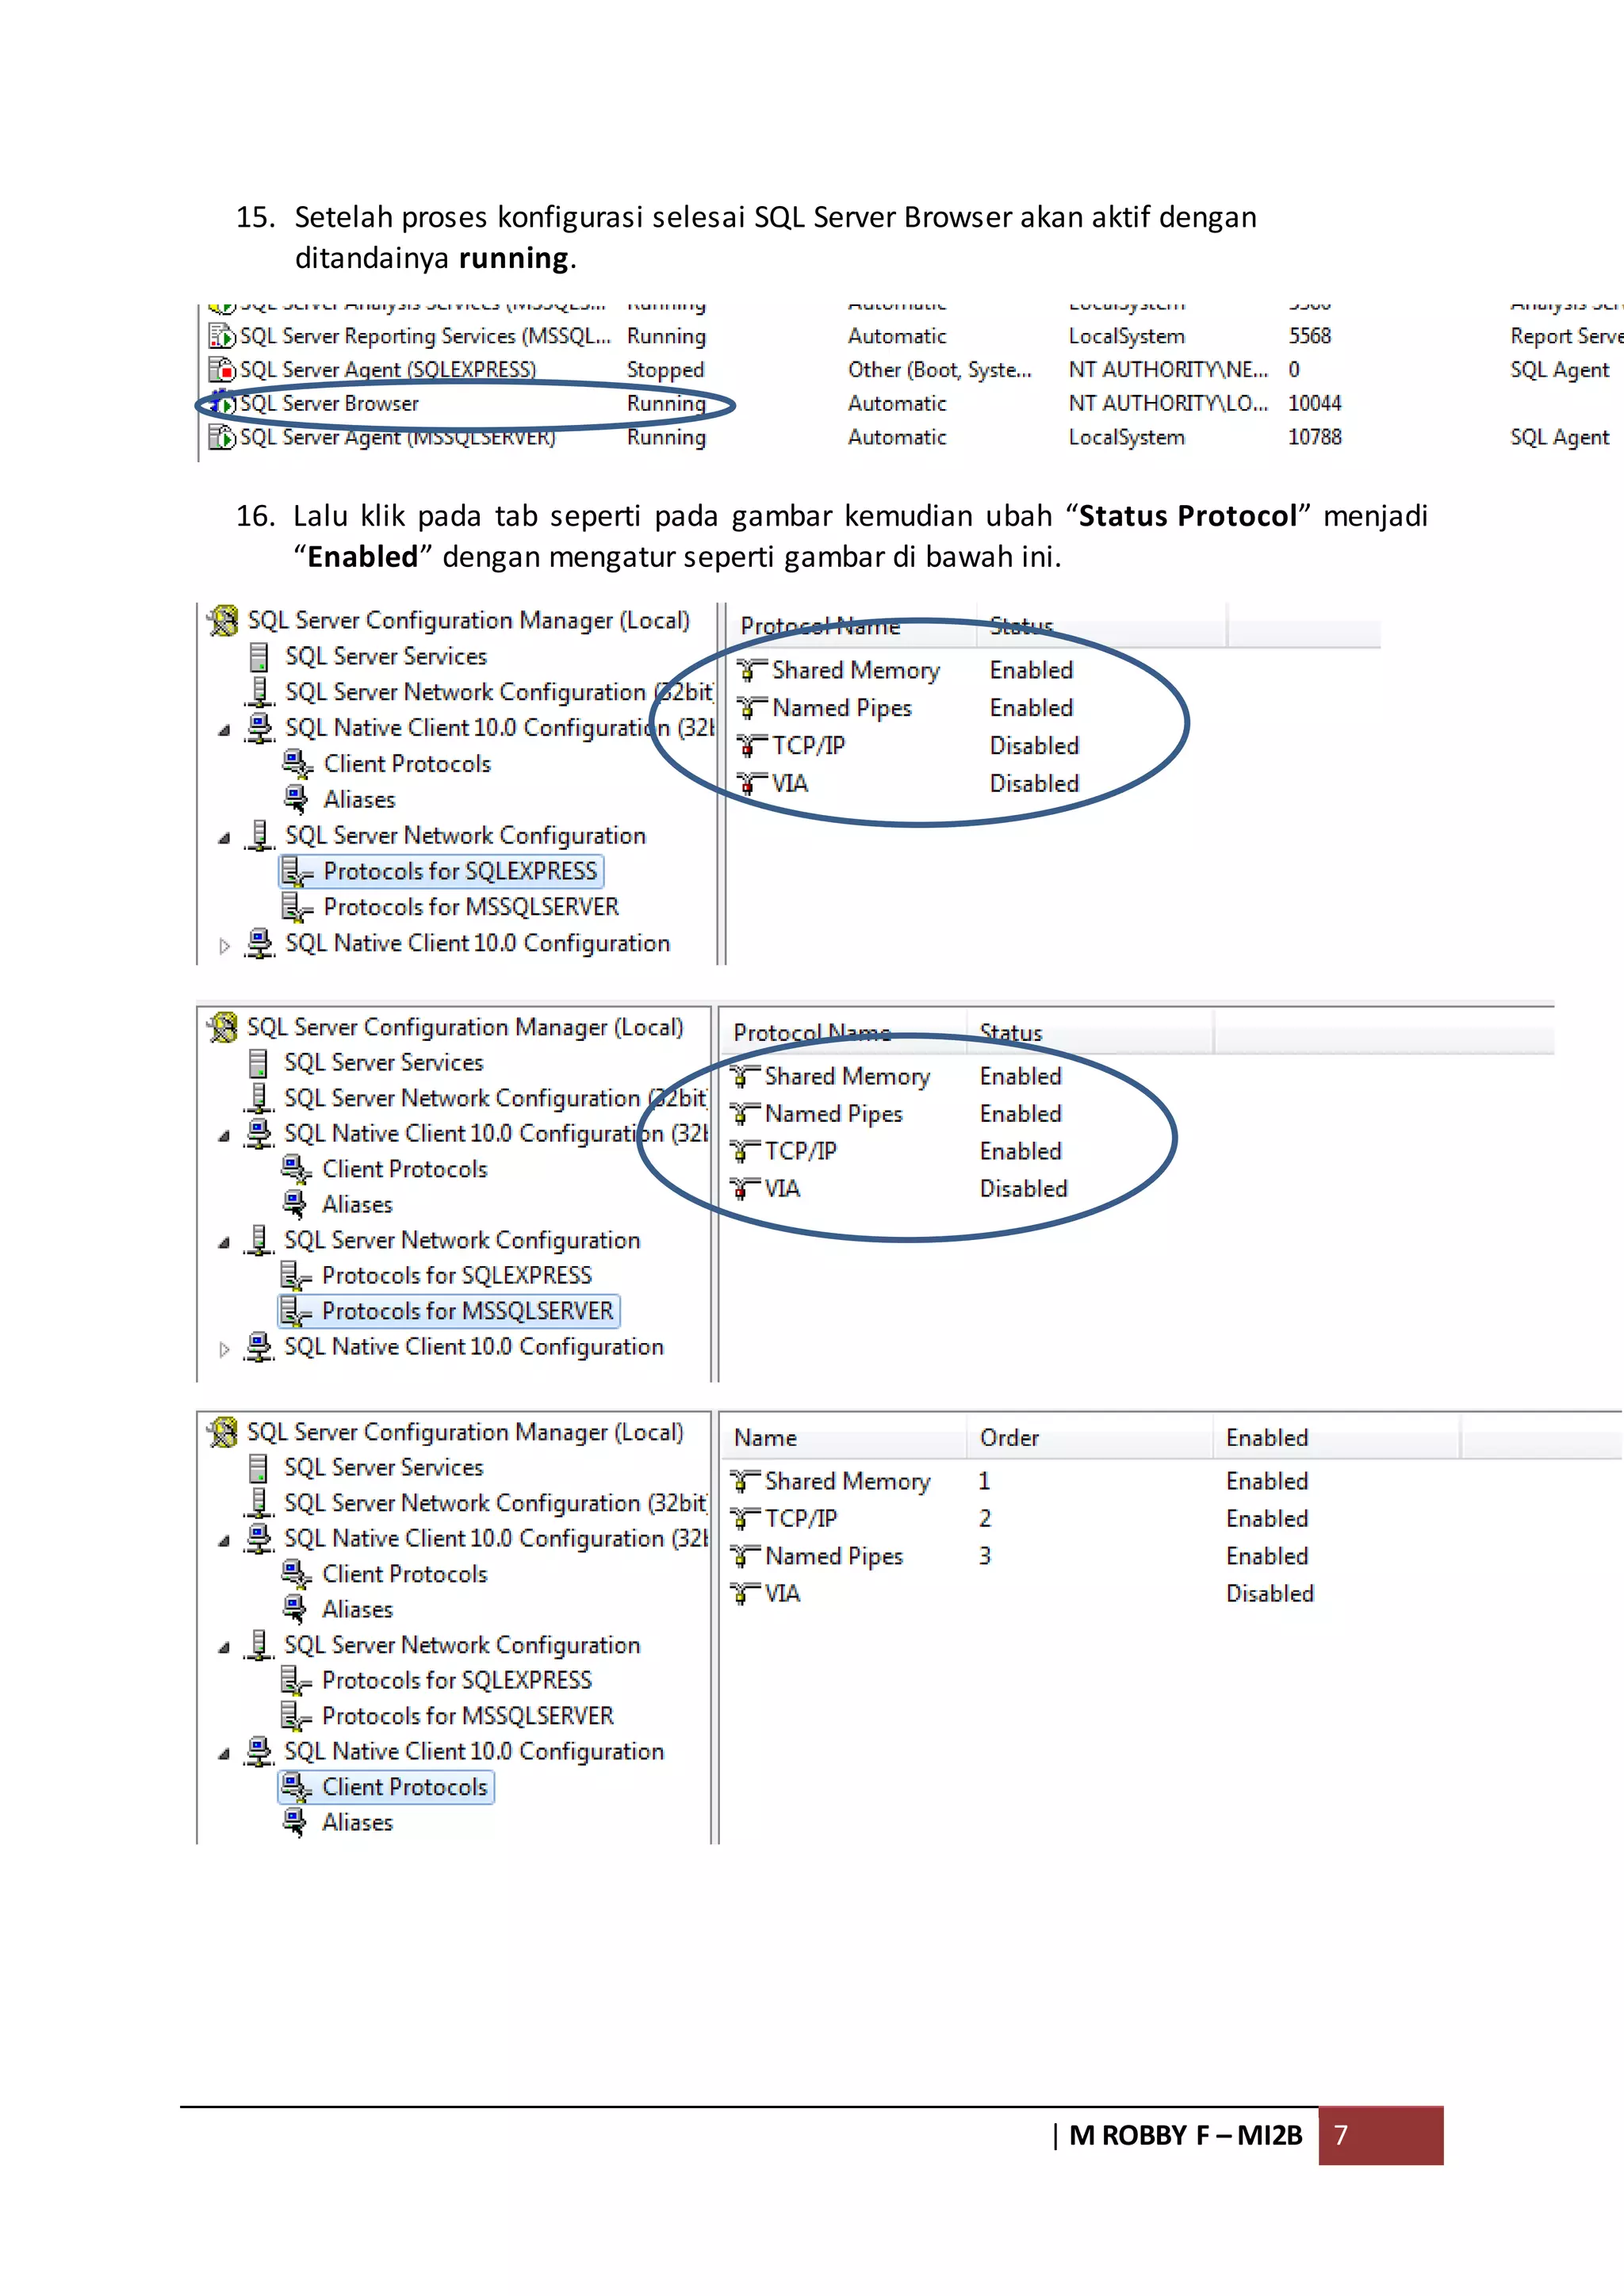Select 'Other (Boot, Syste...' start mode cell
1624x2296 pixels.
click(939, 370)
